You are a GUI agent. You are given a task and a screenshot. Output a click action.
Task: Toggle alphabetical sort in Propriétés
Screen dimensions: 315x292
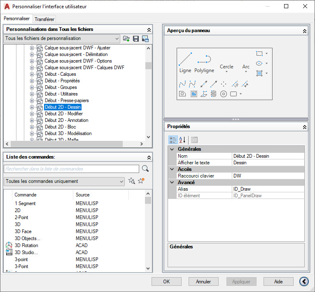point(183,140)
